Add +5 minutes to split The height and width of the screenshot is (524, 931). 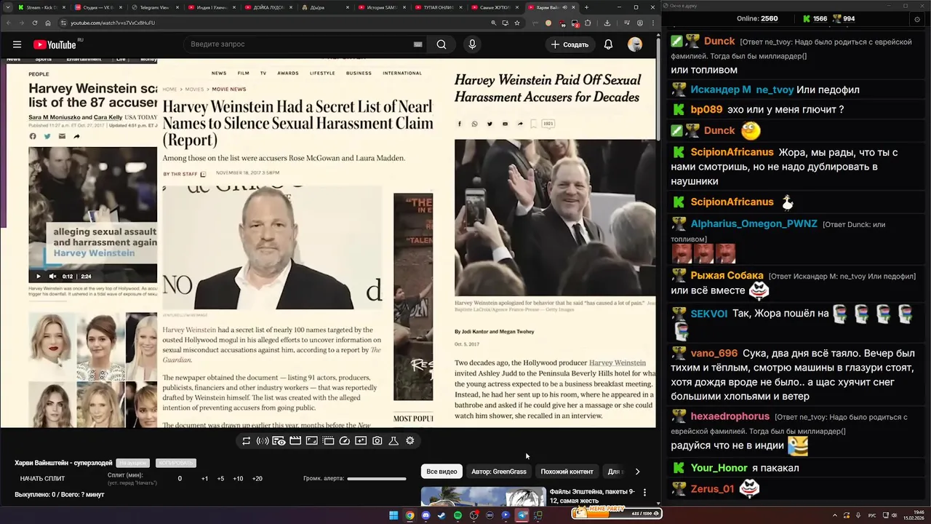220,479
